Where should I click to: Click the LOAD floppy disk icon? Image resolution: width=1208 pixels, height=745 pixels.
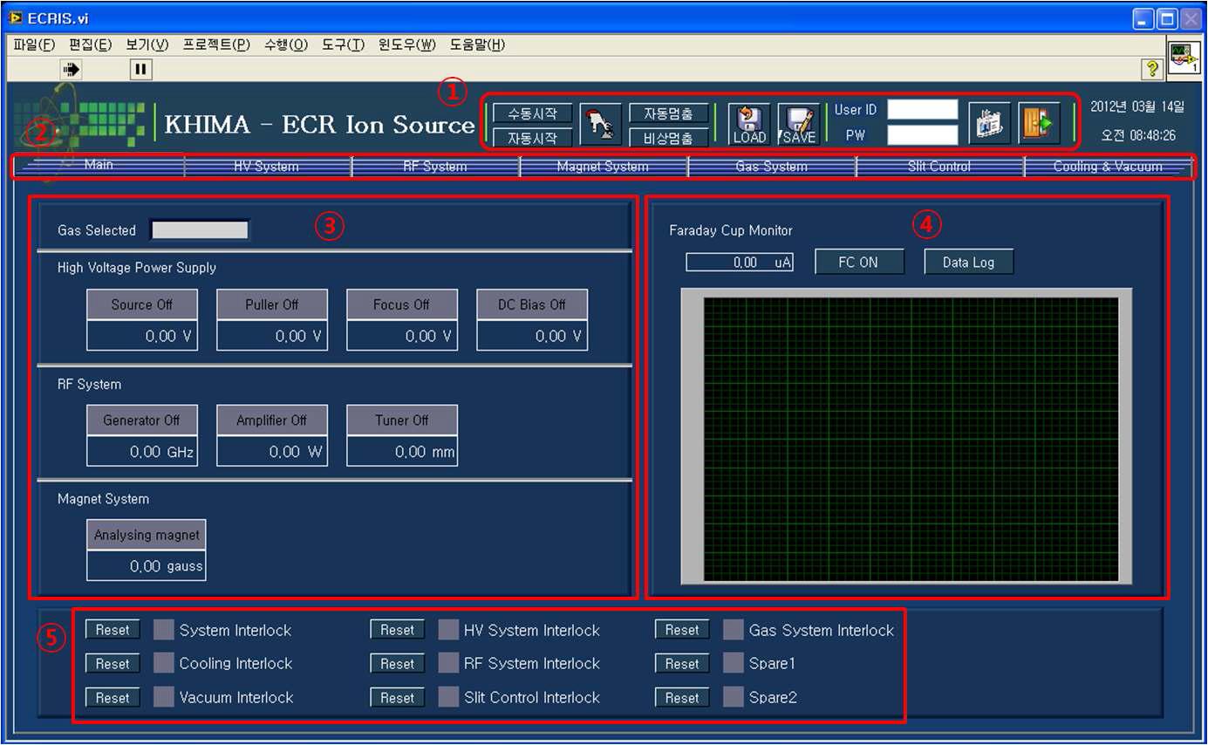749,125
